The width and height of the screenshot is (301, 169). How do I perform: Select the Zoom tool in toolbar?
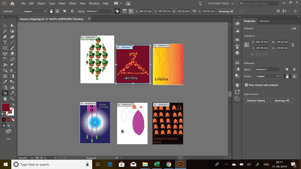pos(12,99)
